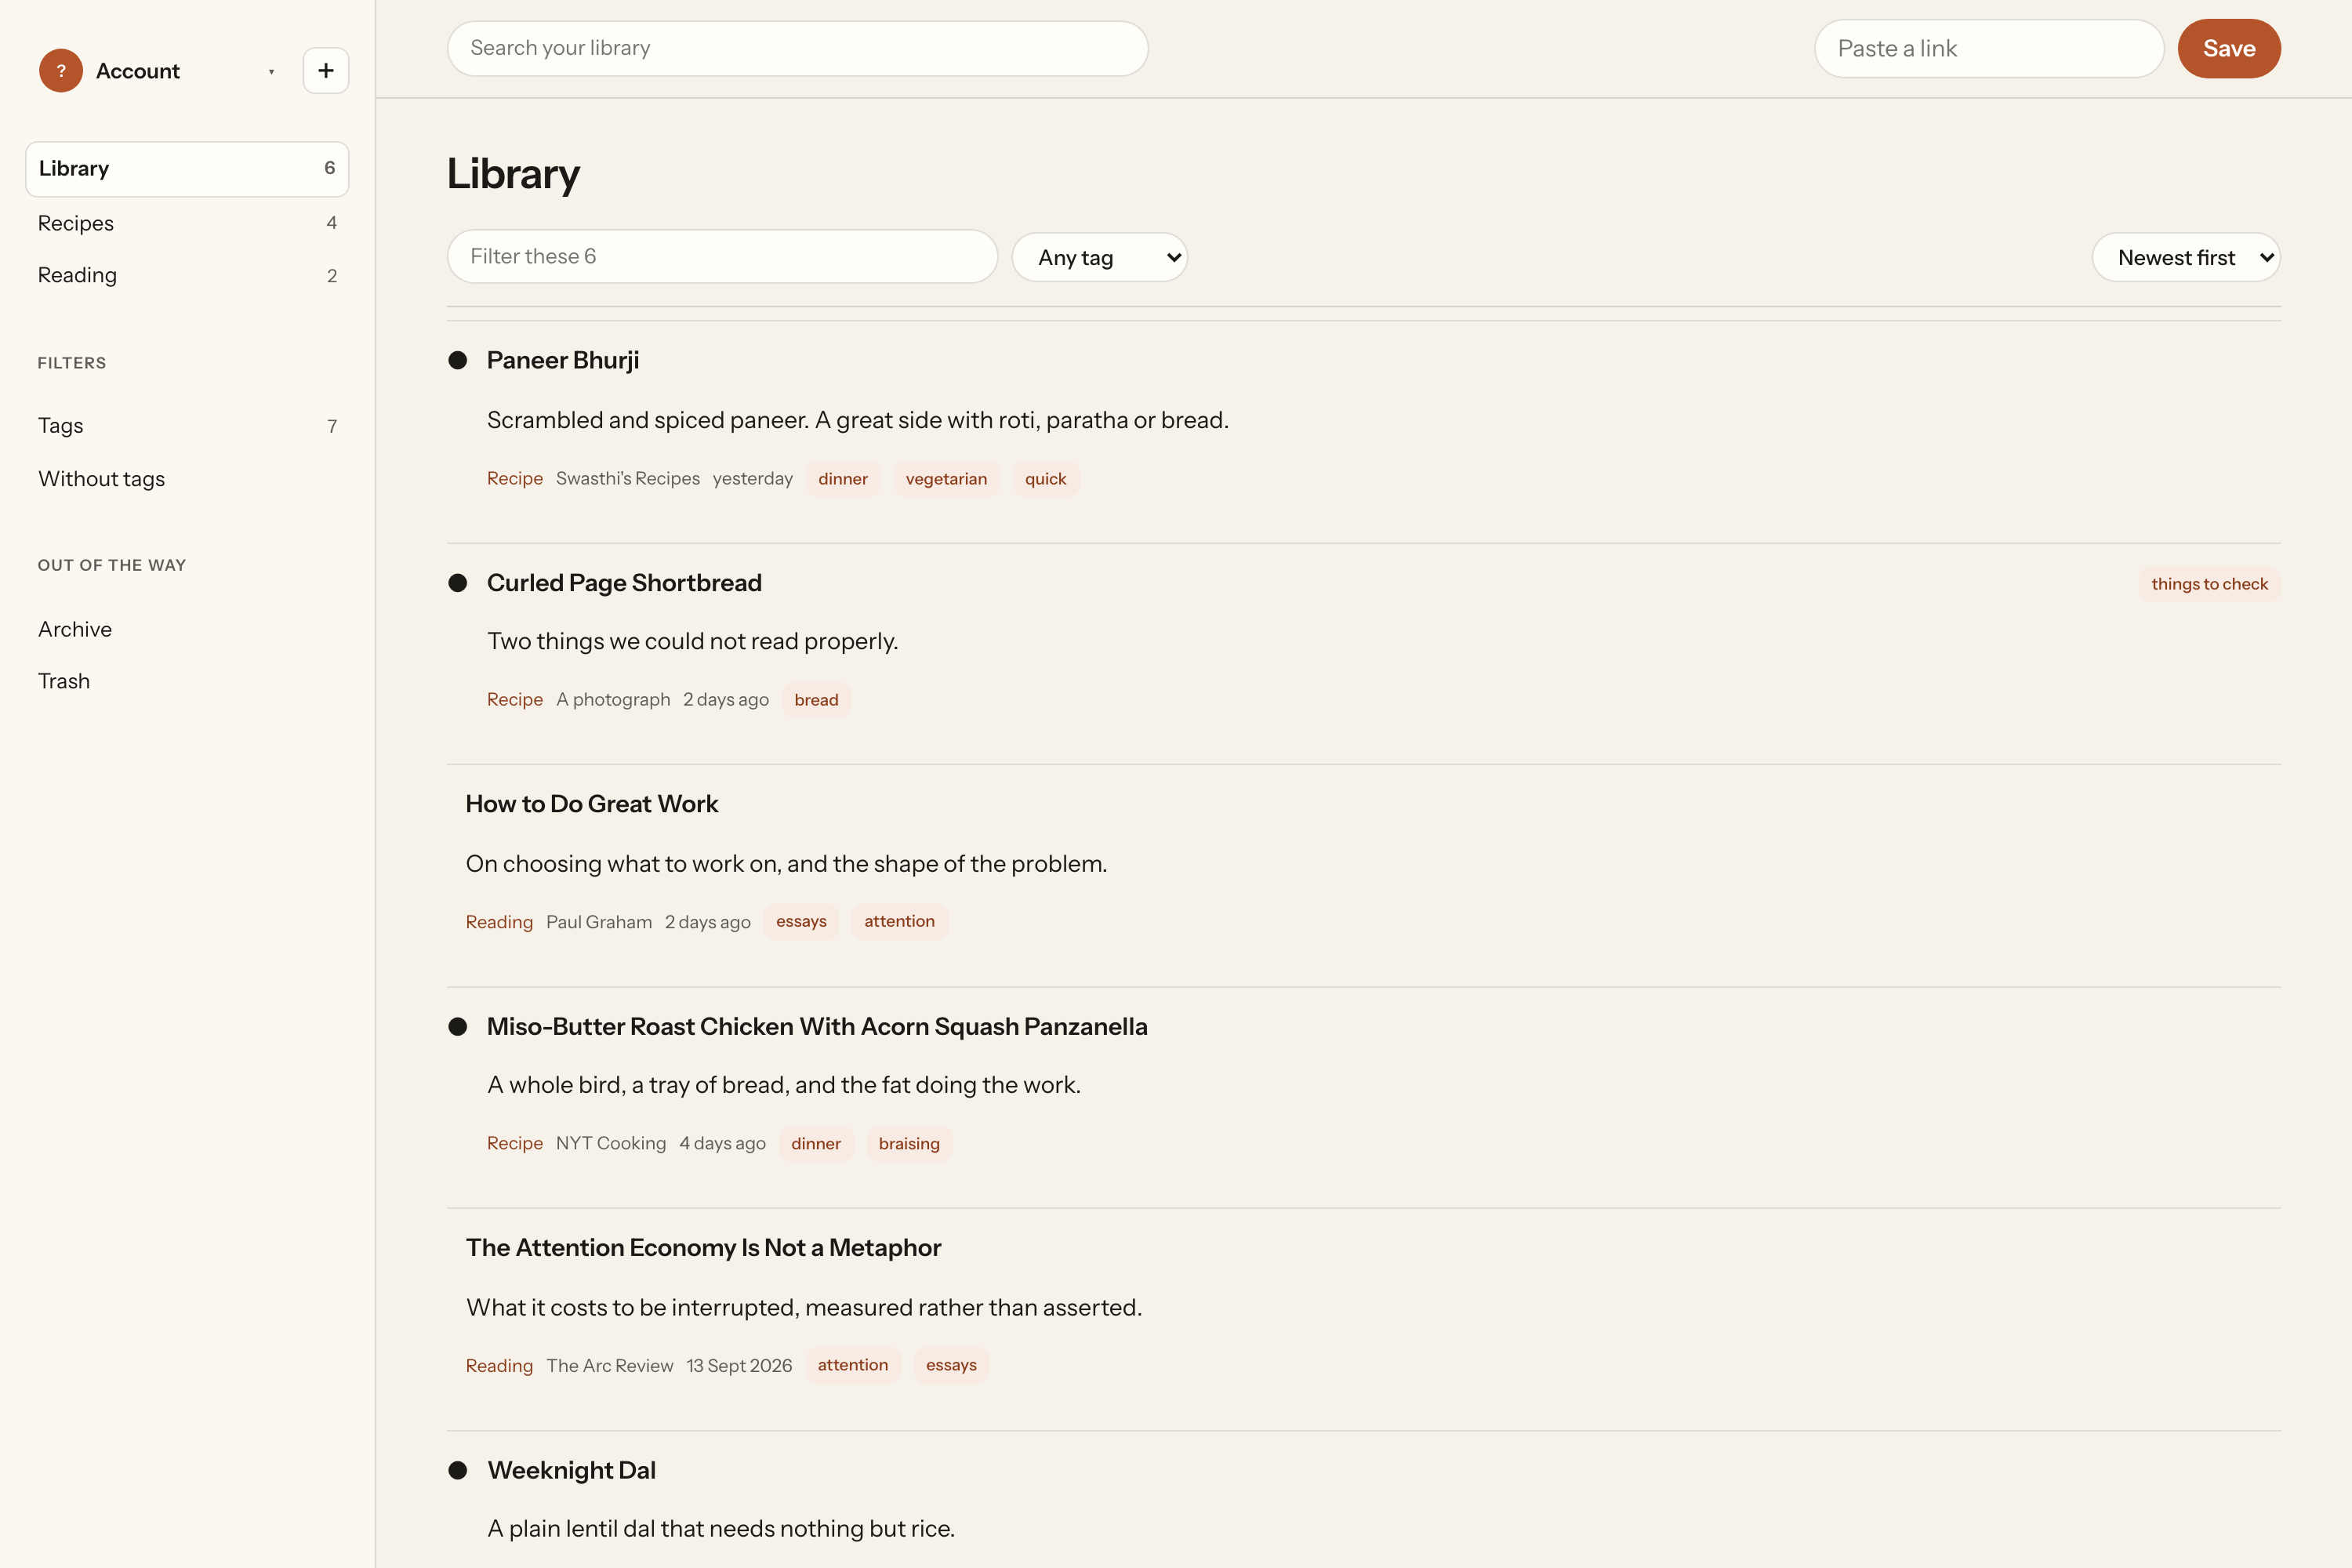The height and width of the screenshot is (1568, 2352).
Task: Focus the Filter these 6 field
Action: pos(722,256)
